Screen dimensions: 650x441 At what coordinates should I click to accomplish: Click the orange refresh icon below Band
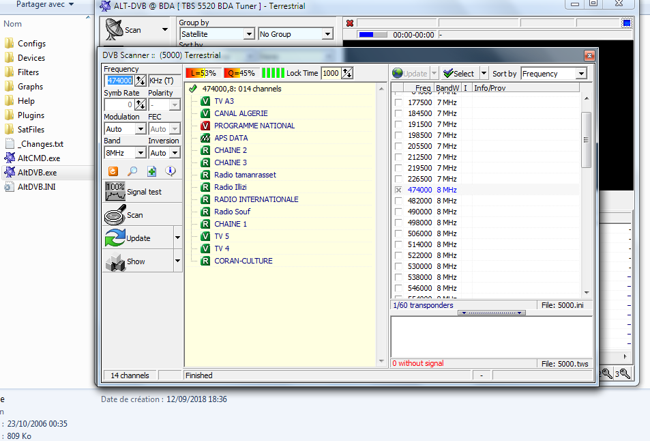113,171
